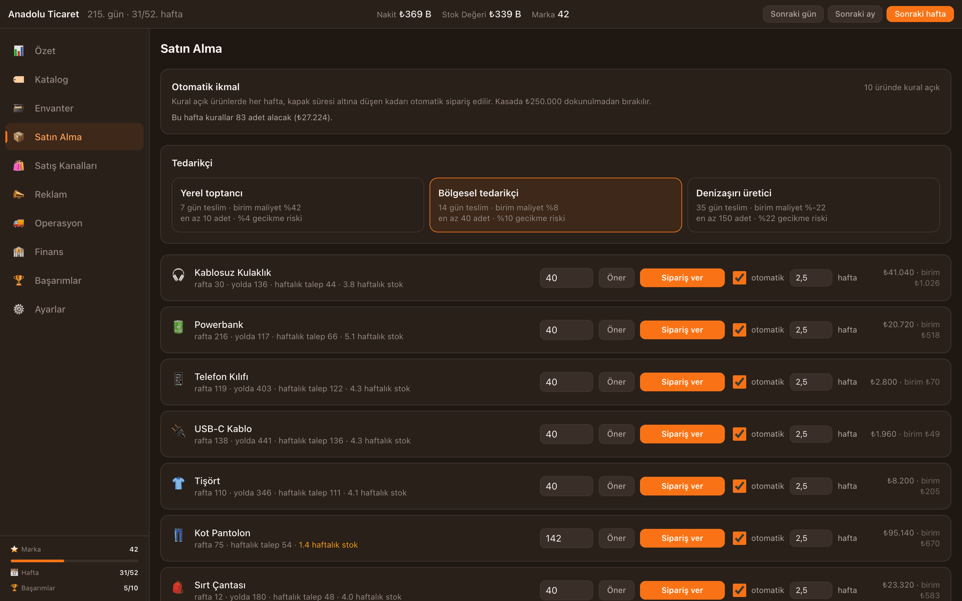This screenshot has height=601, width=962.
Task: Click the Başarımlar trophy icon in sidebar menu
Action: pos(19,280)
